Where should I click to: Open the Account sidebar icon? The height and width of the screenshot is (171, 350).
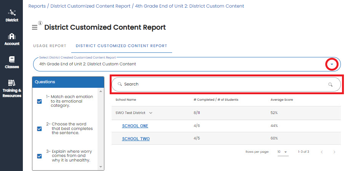[12, 40]
